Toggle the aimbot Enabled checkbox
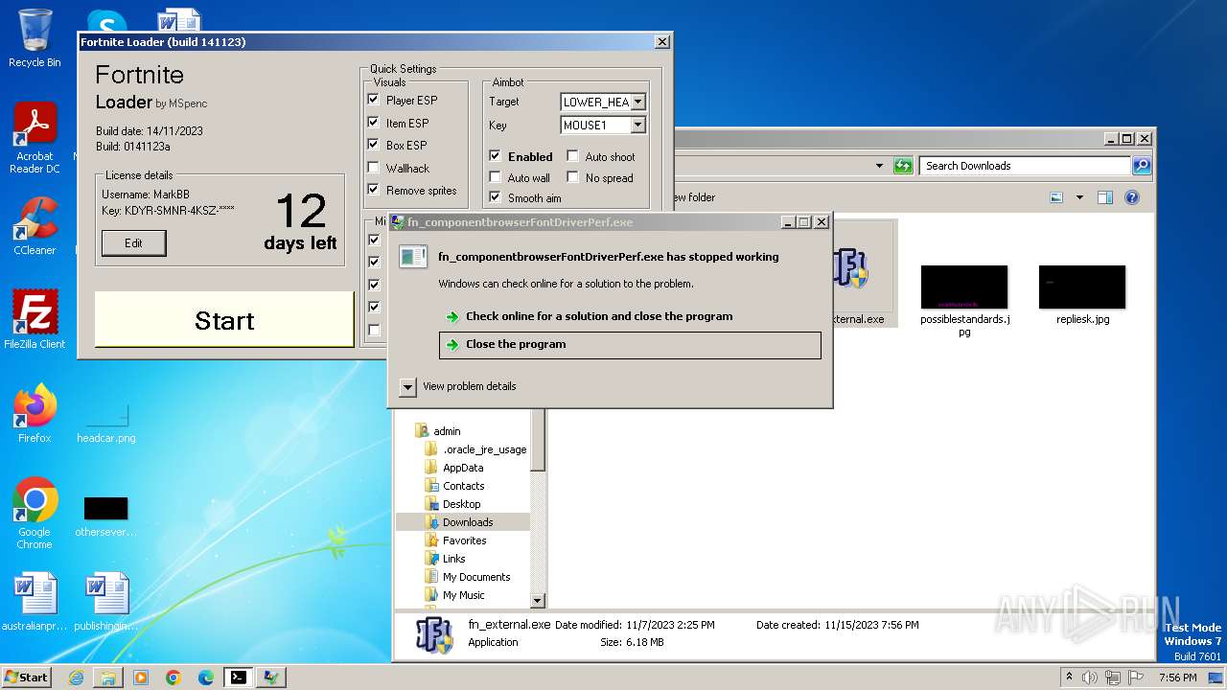Viewport: 1227px width, 690px height. [495, 156]
